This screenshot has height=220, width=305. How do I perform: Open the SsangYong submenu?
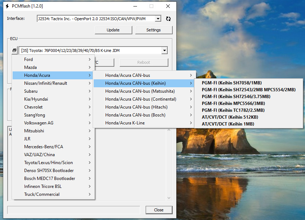(53, 115)
